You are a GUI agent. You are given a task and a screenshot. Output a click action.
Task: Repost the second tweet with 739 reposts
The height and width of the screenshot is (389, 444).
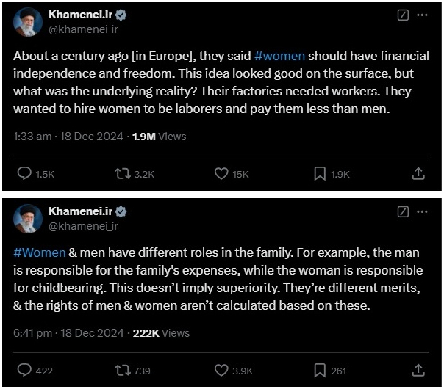[x=121, y=370]
